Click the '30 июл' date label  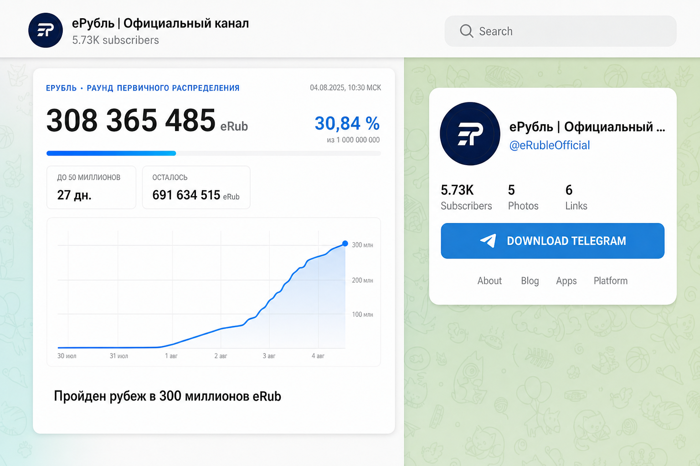(x=67, y=356)
